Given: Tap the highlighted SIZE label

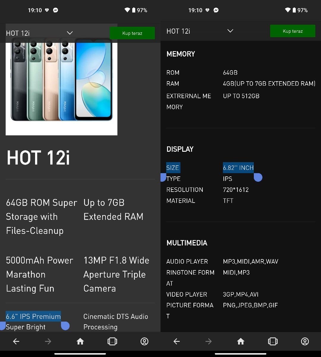Looking at the screenshot, I should pos(173,168).
